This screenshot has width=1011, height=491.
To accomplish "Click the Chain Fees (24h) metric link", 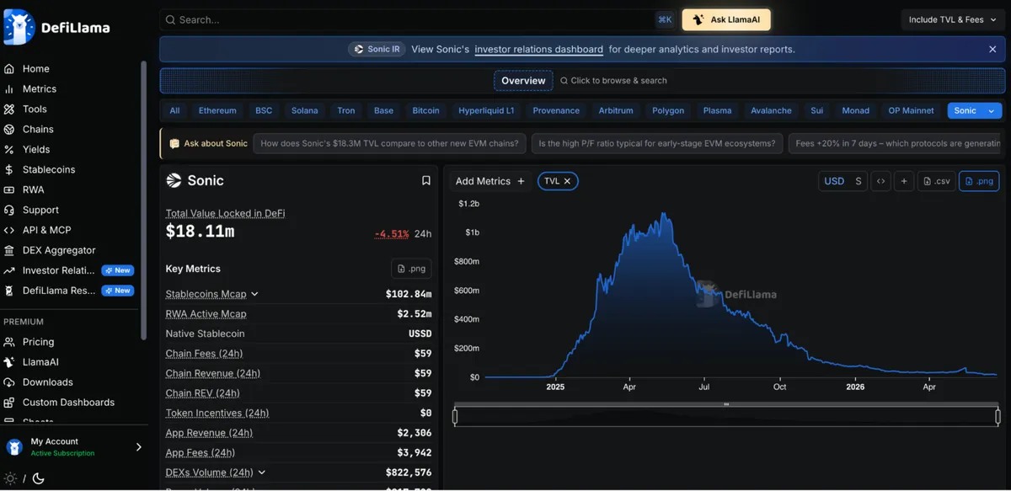I will (x=204, y=354).
